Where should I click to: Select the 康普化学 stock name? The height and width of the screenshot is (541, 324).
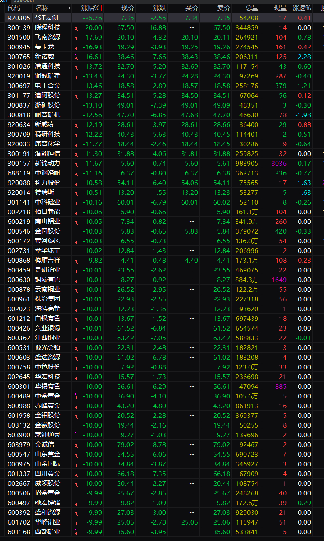[48, 144]
